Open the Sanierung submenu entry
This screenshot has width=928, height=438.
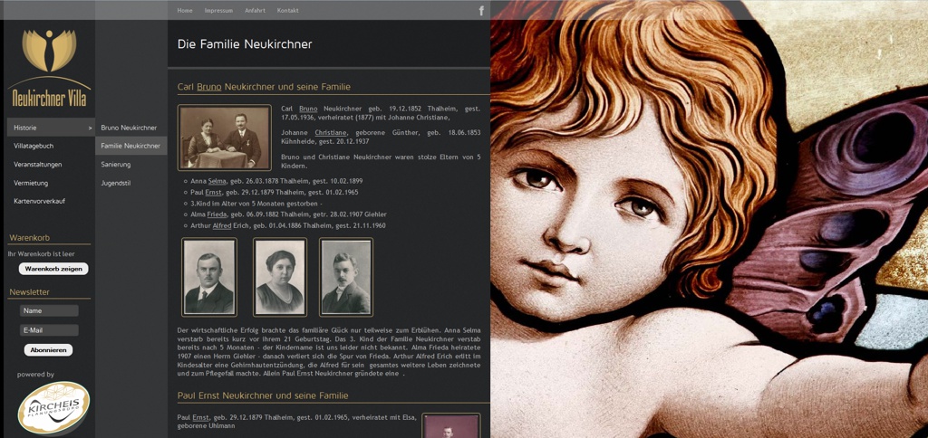tap(116, 165)
